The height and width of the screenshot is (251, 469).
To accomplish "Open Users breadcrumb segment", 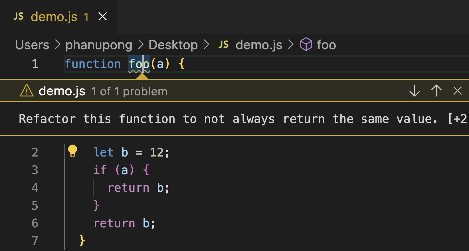I will pyautogui.click(x=32, y=45).
